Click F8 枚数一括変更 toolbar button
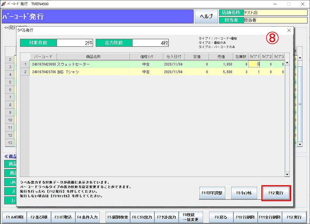Viewport: 310px width, 224px height. (191, 217)
